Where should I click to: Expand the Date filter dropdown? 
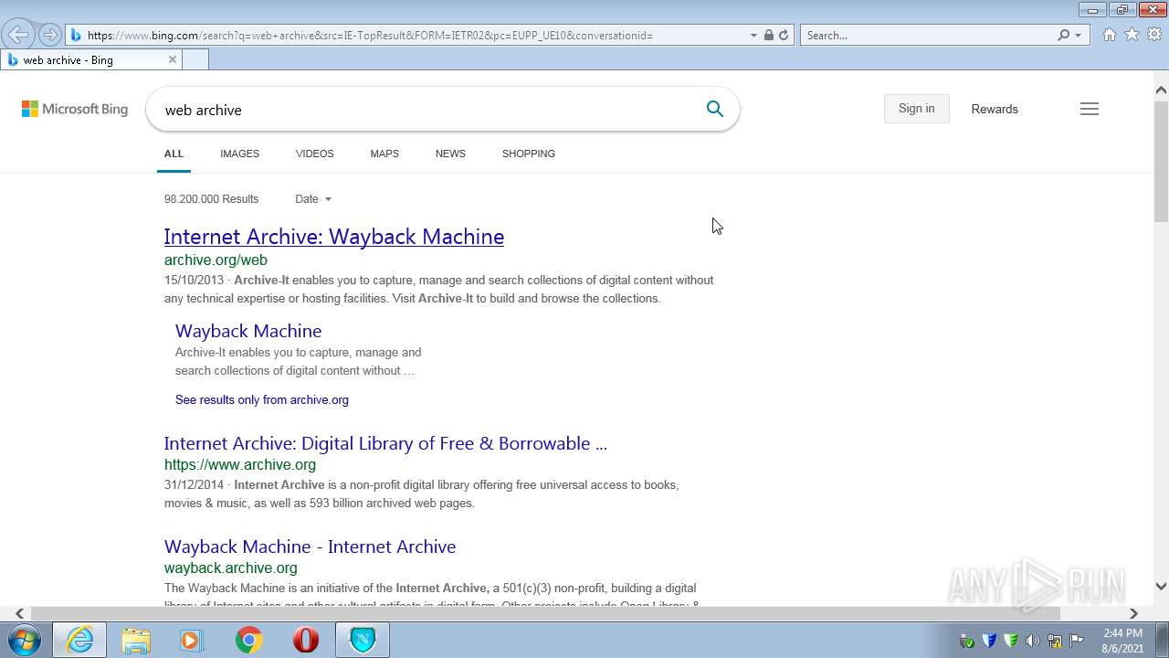pos(312,199)
